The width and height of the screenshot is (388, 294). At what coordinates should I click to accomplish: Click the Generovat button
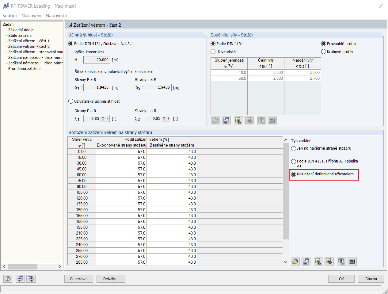79,279
